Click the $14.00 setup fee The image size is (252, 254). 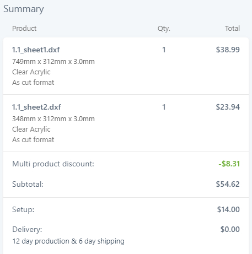point(228,209)
